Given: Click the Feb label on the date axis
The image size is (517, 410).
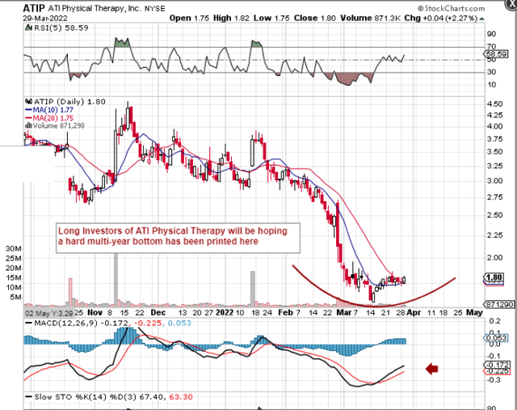Looking at the screenshot, I should pos(285,313).
